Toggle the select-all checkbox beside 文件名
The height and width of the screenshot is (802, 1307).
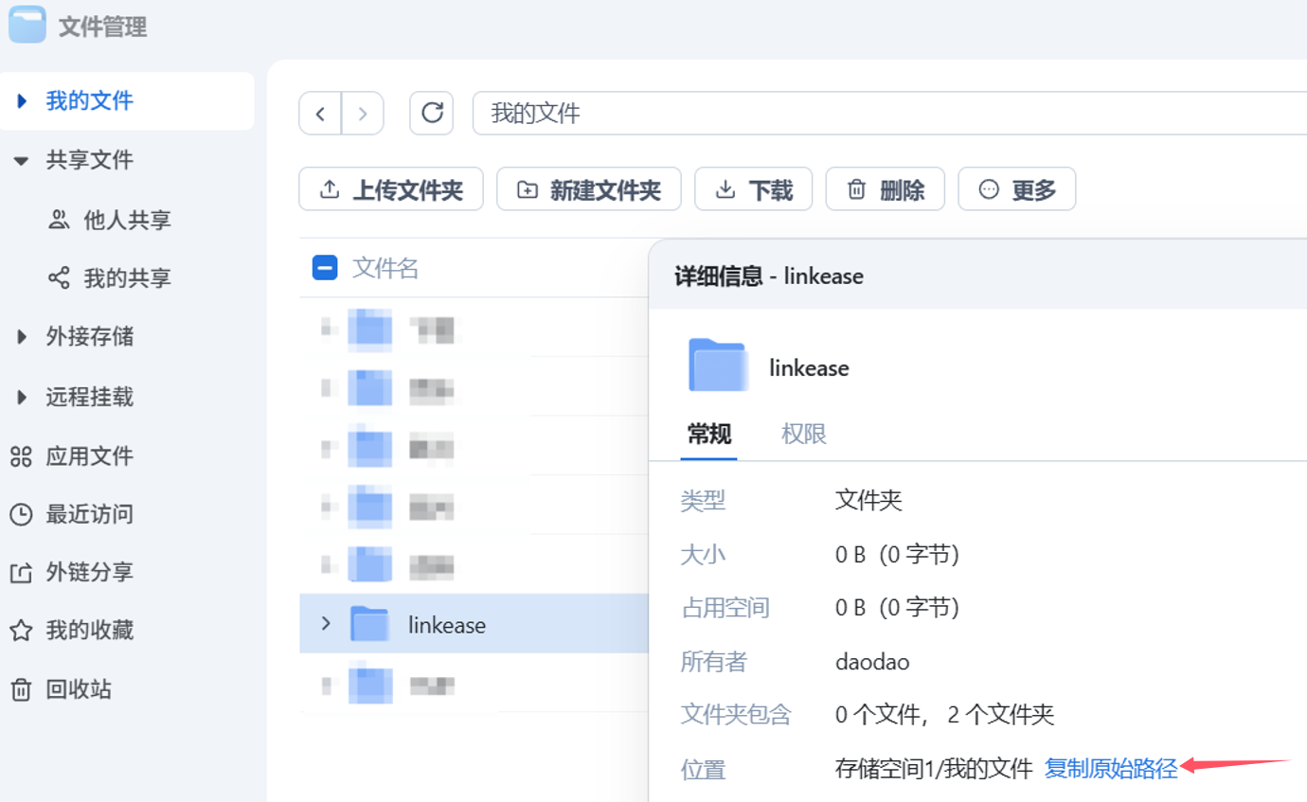click(x=325, y=269)
